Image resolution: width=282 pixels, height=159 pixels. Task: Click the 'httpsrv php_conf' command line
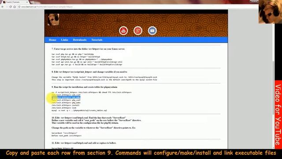[x=66, y=100]
